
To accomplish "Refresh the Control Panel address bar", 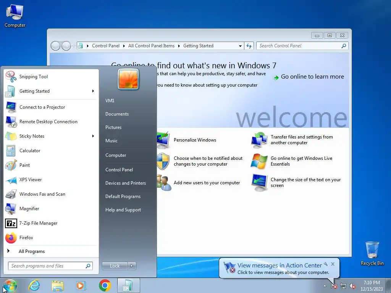I will click(249, 46).
